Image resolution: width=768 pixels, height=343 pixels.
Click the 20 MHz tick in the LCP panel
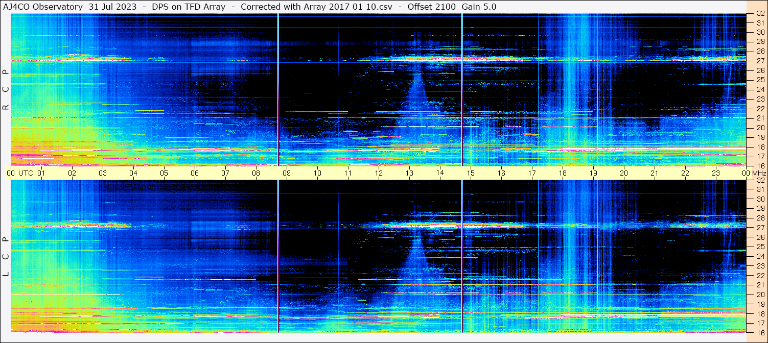(760, 295)
